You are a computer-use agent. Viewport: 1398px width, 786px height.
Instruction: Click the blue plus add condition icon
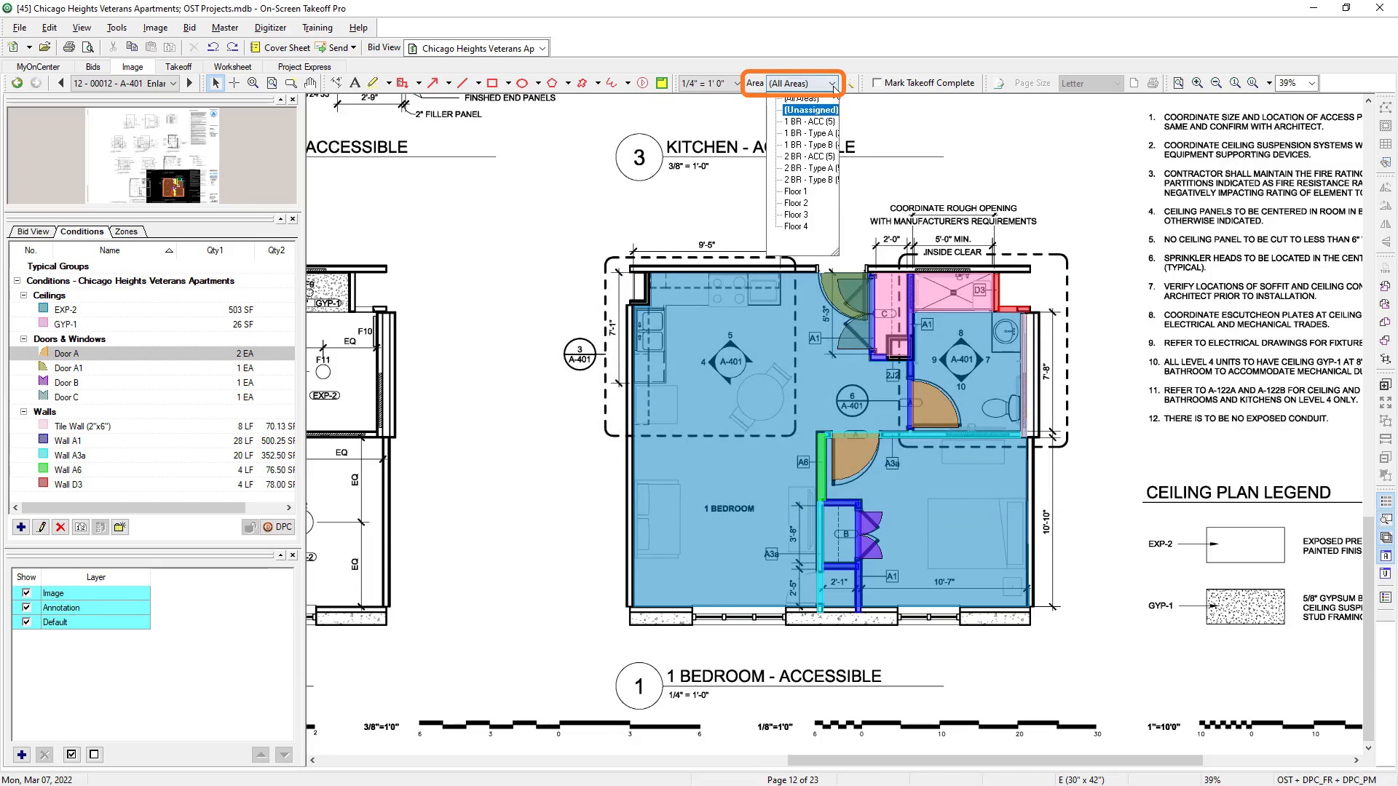(x=21, y=527)
